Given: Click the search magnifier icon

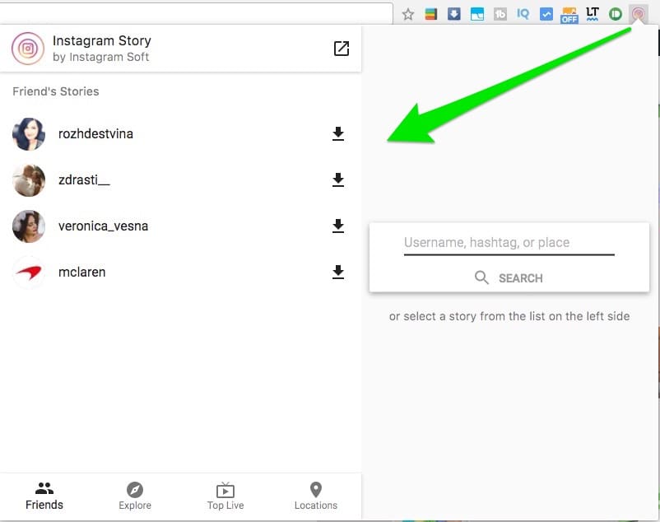Looking at the screenshot, I should pos(481,277).
